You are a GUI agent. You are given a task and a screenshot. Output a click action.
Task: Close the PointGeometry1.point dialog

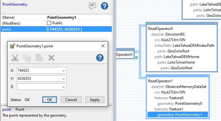103,46
